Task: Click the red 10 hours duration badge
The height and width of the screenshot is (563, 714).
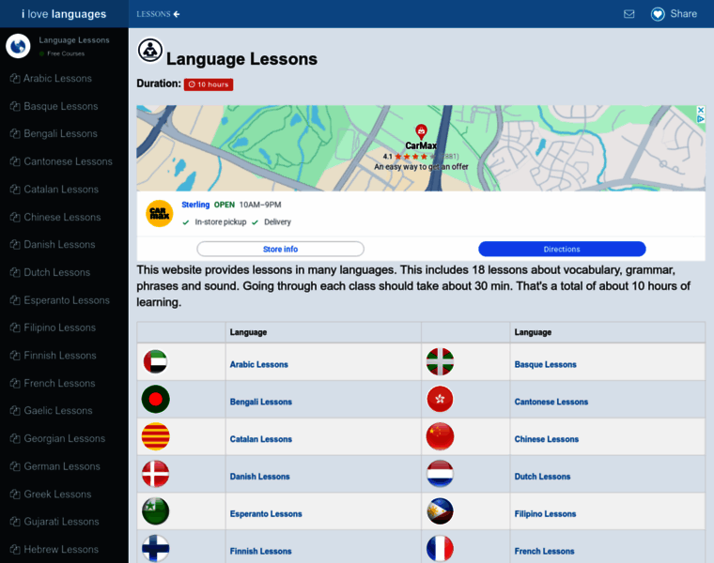Action: click(x=209, y=84)
